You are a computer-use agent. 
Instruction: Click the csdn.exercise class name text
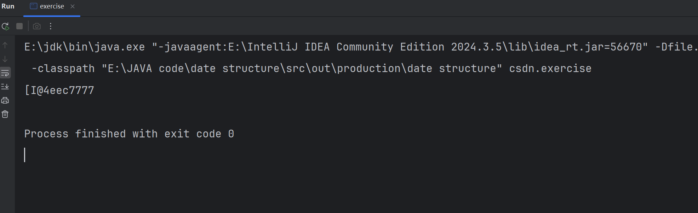[550, 69]
